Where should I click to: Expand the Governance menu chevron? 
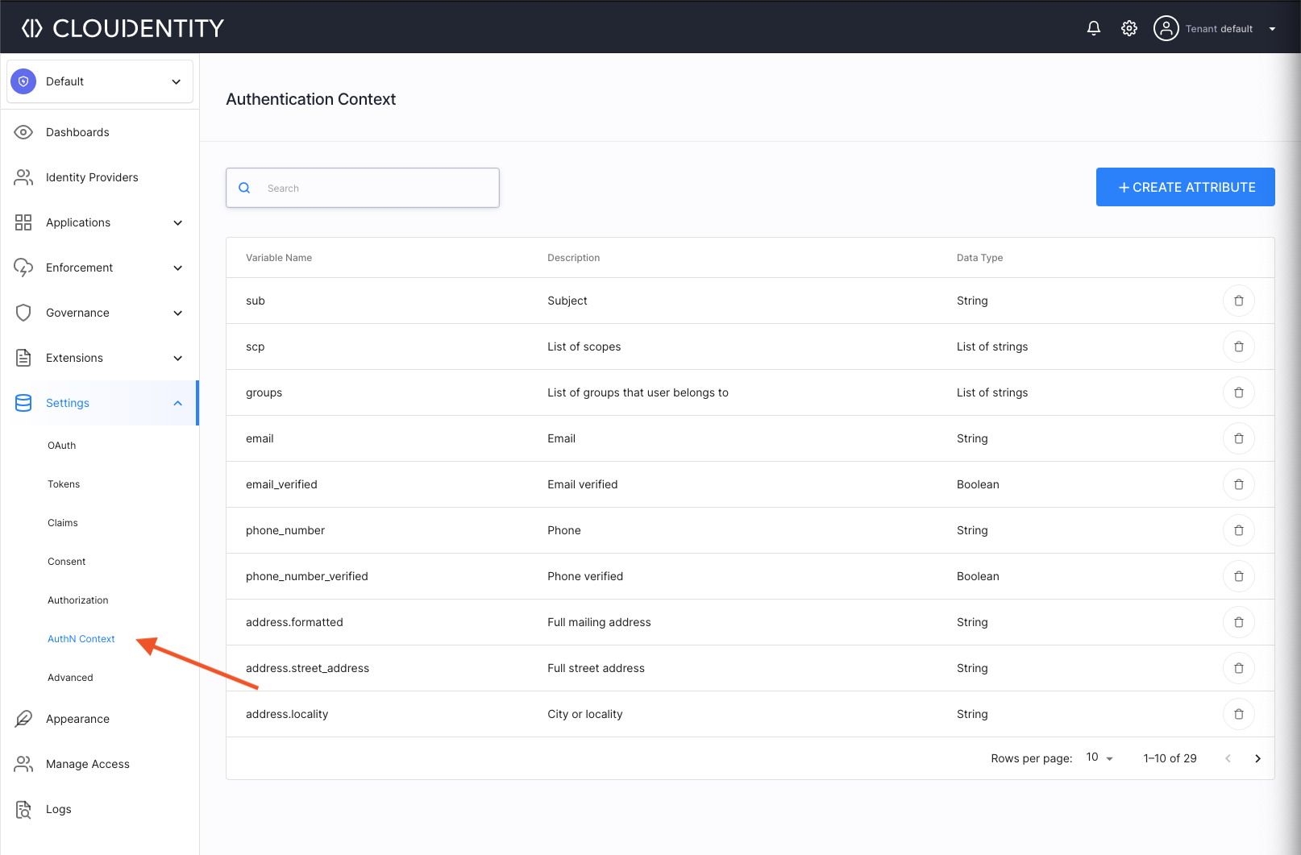[178, 313]
